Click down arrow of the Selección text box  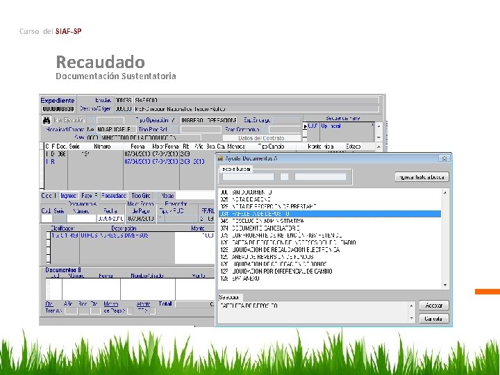pyautogui.click(x=412, y=318)
